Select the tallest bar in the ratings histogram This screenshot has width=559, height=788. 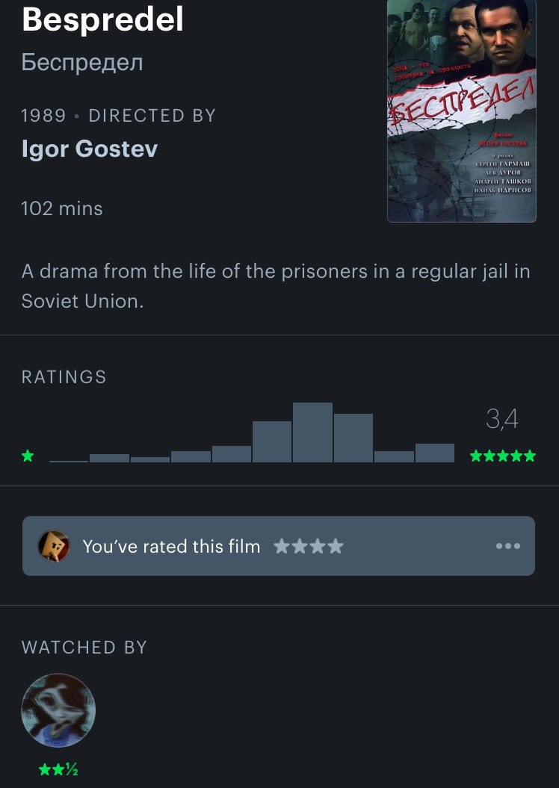tap(312, 432)
